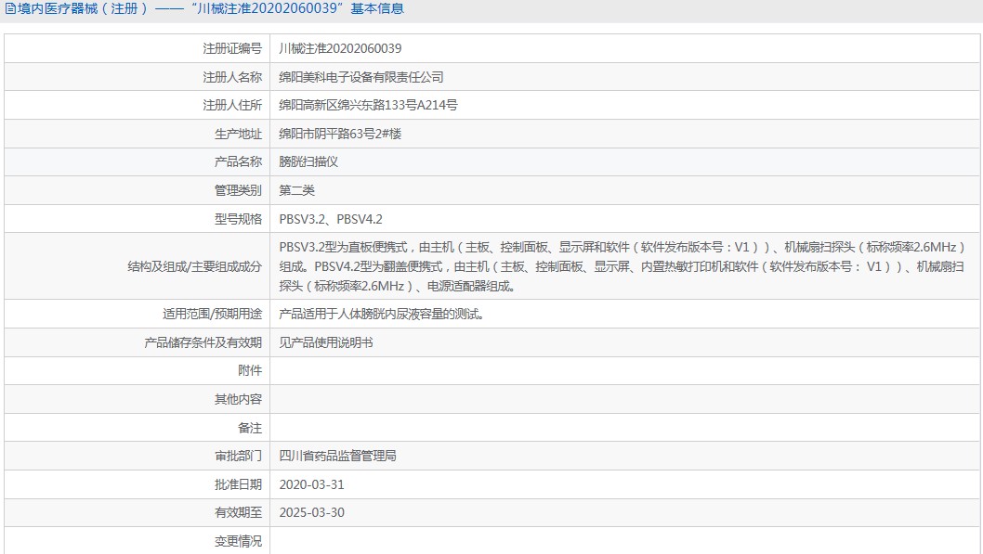The image size is (983, 554).
Task: Click the 型号规格 label
Action: [x=238, y=219]
